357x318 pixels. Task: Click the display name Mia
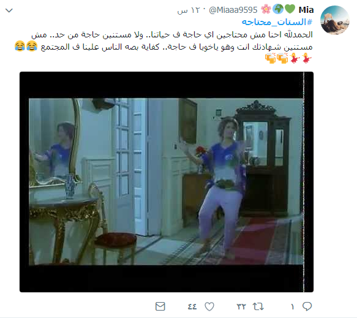pos(306,10)
